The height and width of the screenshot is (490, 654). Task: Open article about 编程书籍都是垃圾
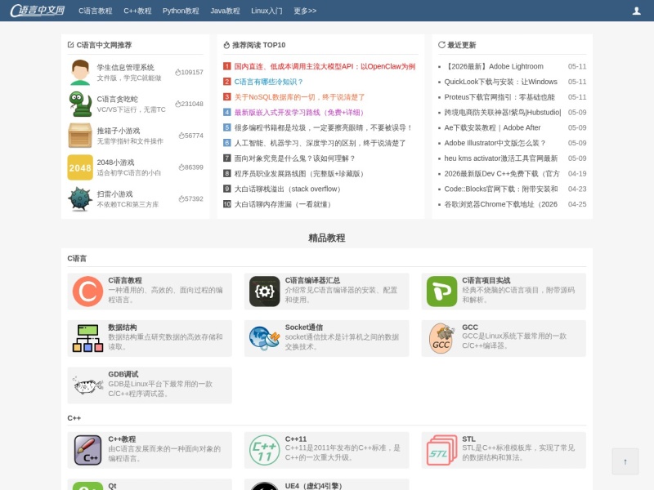pos(323,127)
